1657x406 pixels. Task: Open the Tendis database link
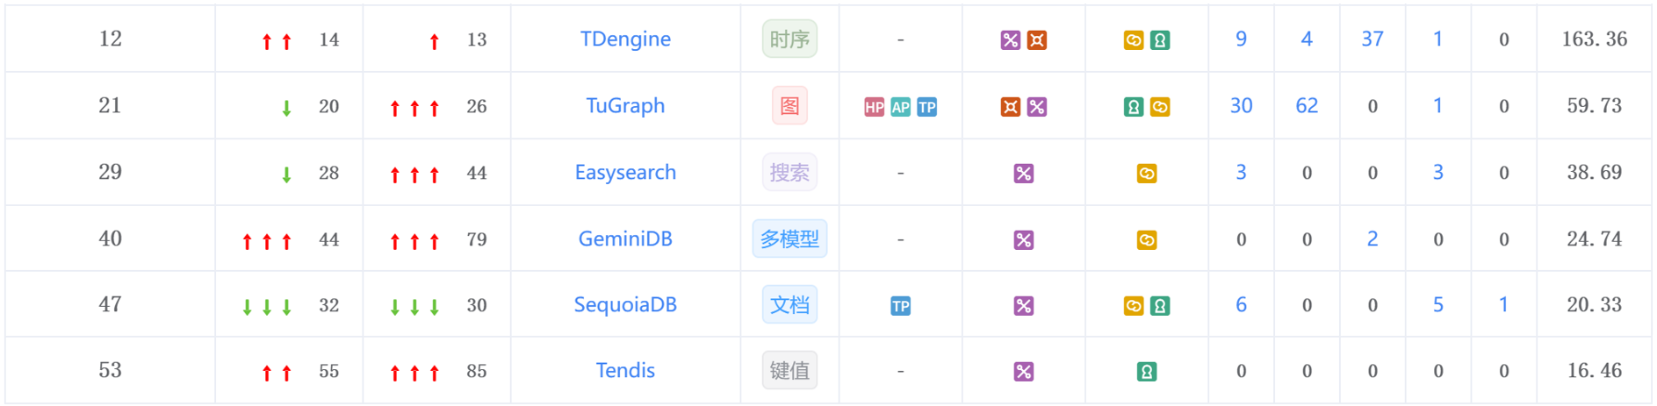625,371
